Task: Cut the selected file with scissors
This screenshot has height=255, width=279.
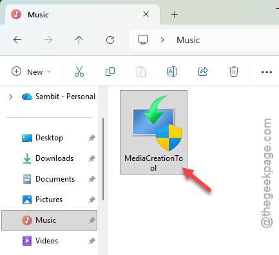Action: point(79,71)
